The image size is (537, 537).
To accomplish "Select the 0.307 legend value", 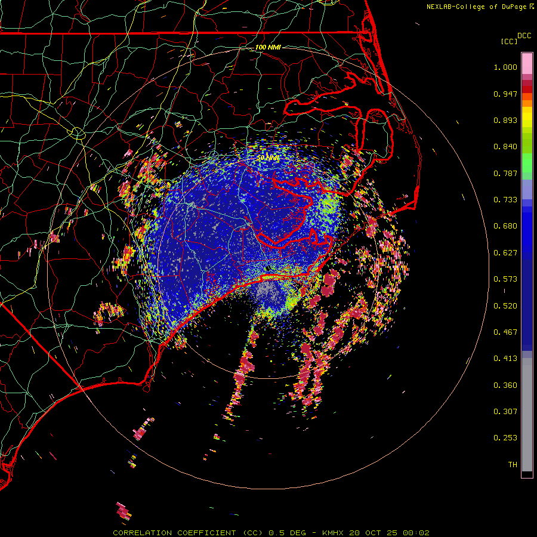I will click(x=505, y=412).
